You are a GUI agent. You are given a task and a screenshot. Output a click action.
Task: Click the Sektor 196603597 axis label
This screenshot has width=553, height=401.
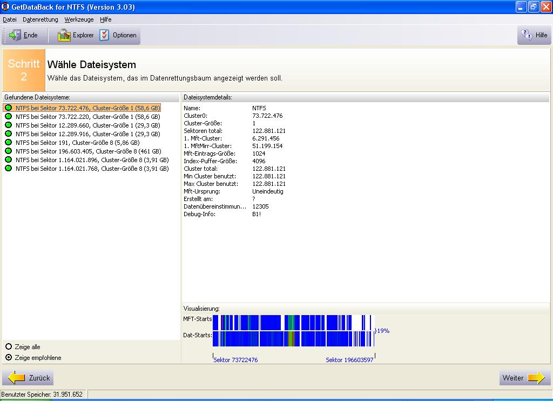coord(349,360)
